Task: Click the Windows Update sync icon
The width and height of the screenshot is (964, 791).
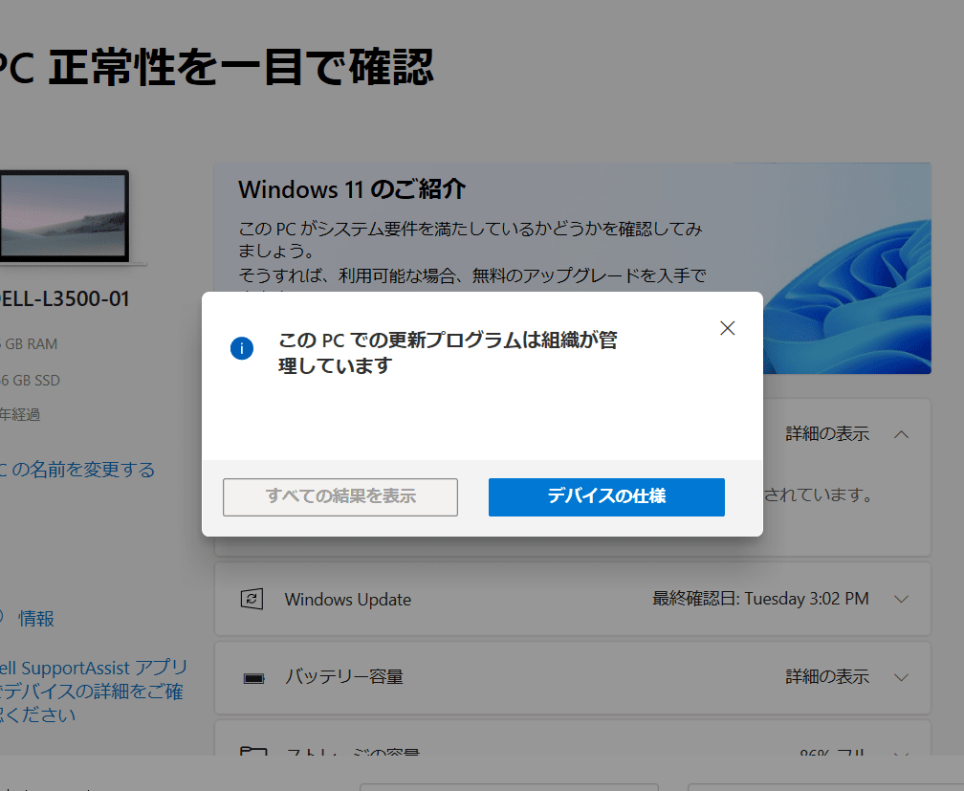Action: coord(252,599)
